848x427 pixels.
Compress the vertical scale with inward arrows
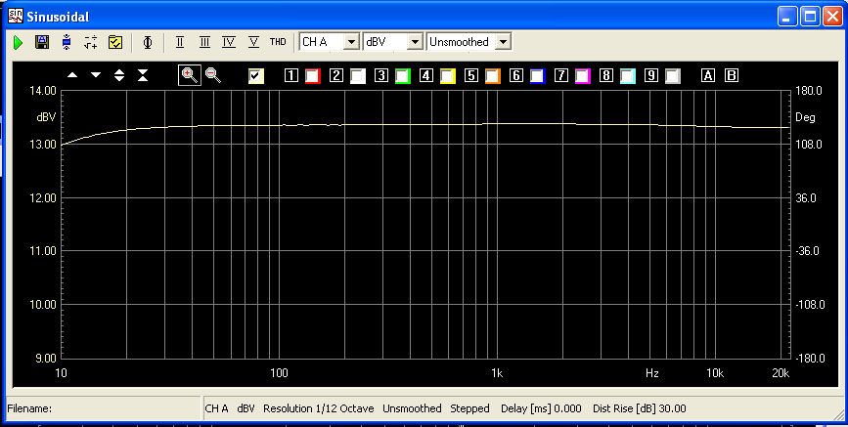point(143,75)
